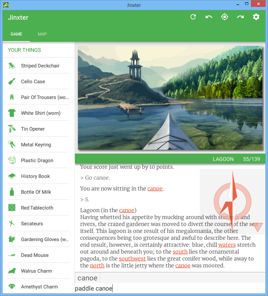Click the 'waters' link in text
268x296 pixels.
tap(227, 245)
